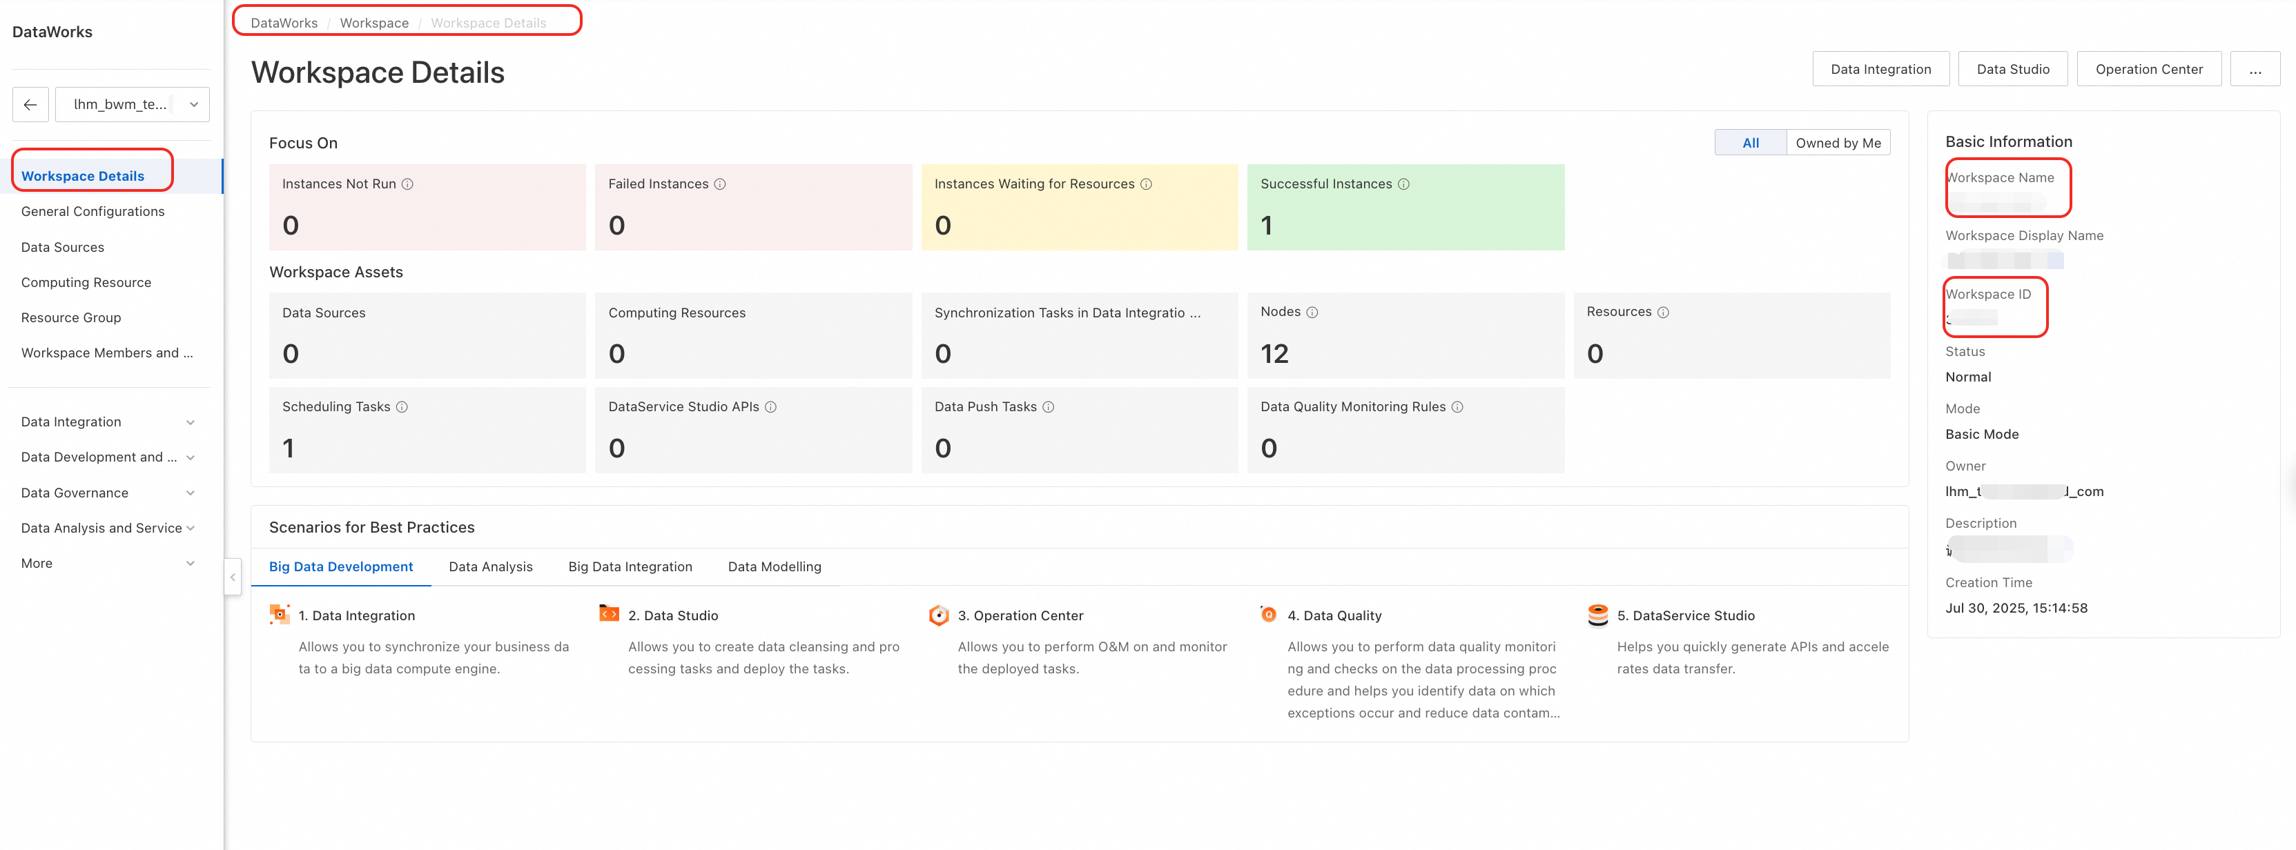Click the back arrow icon in sidebar

(30, 104)
